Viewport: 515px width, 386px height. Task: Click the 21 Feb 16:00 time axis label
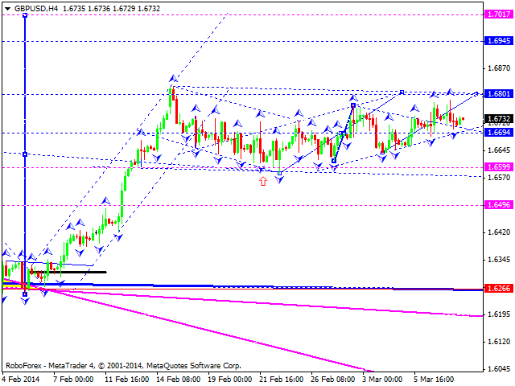click(x=281, y=379)
